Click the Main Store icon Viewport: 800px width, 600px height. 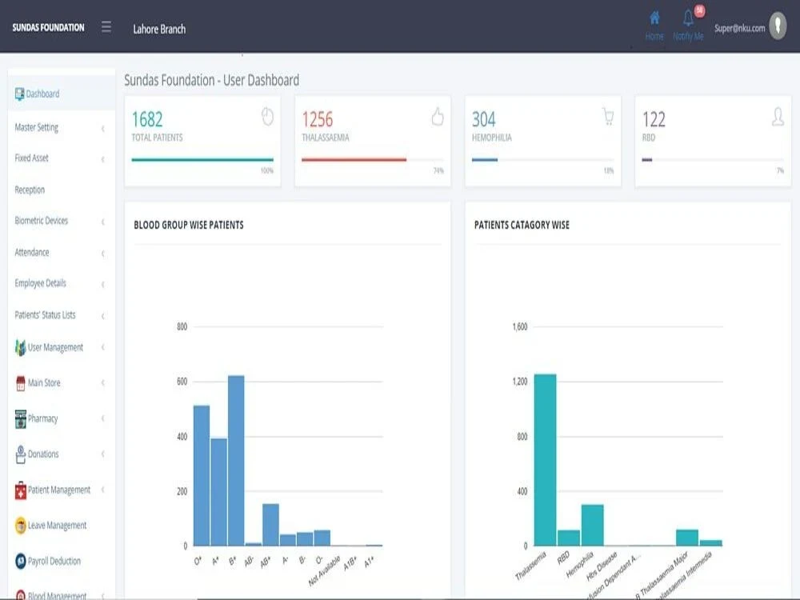pyautogui.click(x=21, y=383)
